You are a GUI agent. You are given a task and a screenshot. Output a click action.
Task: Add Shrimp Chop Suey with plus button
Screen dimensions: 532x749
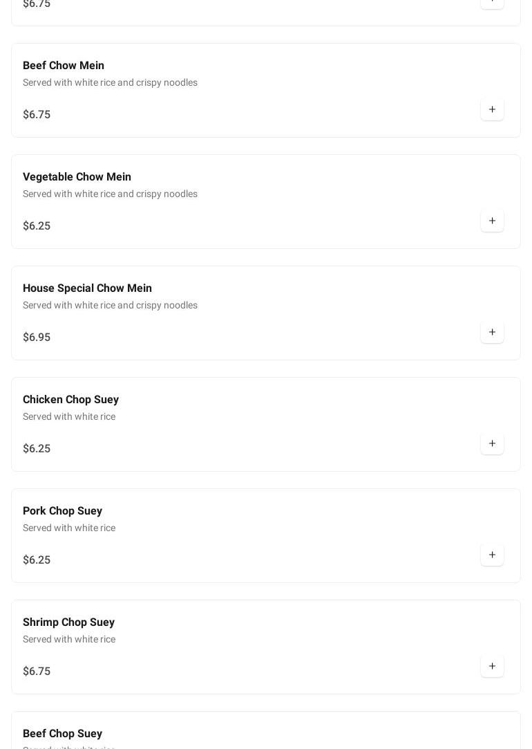(x=492, y=666)
